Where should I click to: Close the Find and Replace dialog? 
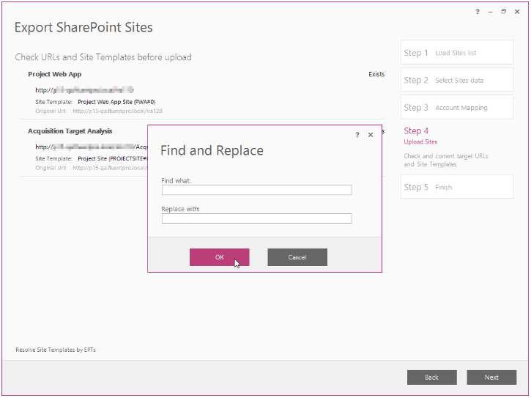coord(371,135)
